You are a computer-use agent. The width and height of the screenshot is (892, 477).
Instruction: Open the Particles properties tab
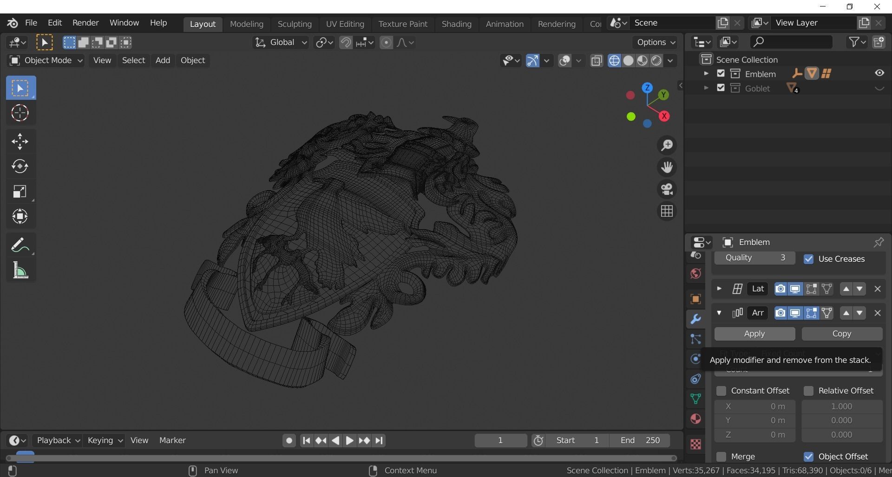point(695,339)
